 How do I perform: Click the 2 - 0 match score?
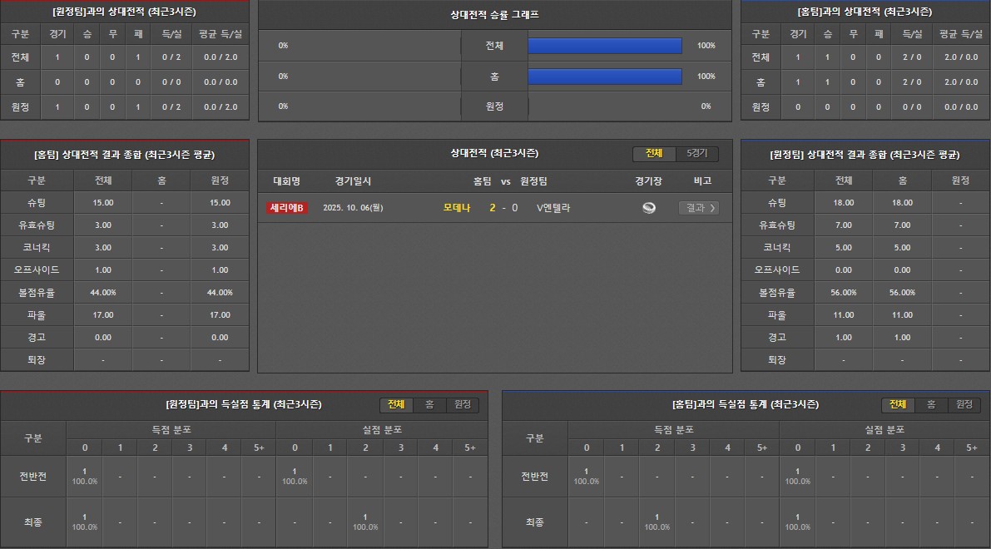tap(503, 208)
